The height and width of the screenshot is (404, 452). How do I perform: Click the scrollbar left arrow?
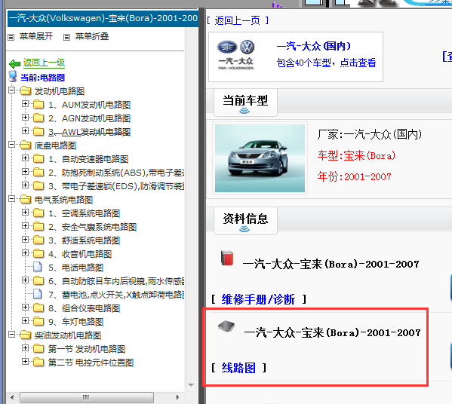coord(12,398)
